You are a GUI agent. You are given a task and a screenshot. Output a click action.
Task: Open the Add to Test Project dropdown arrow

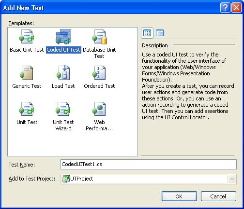click(232, 179)
